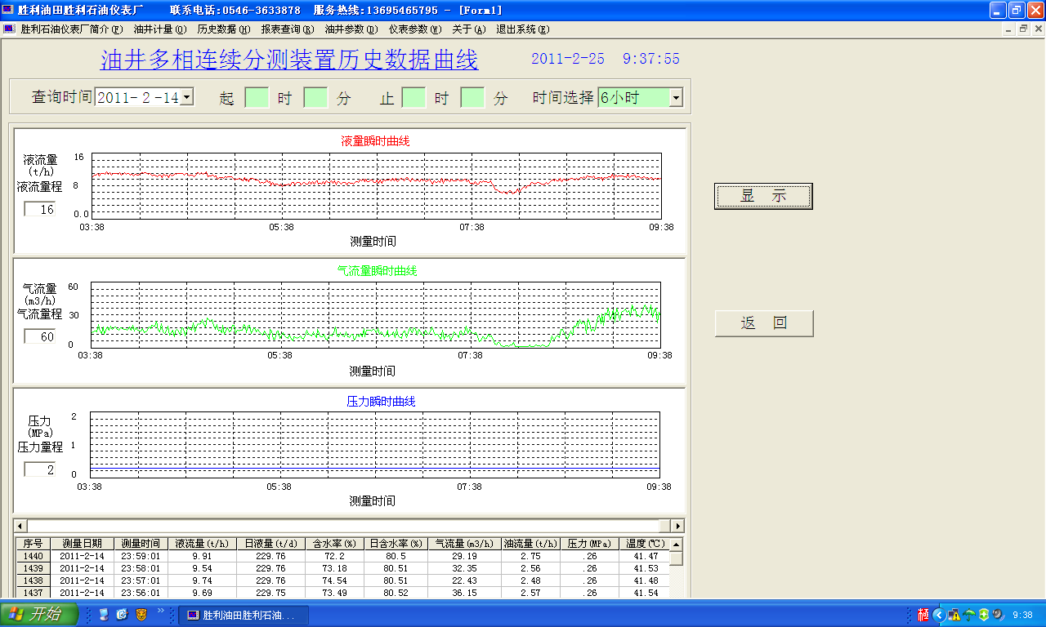Click the 含水率(%) column header
Image resolution: width=1046 pixels, height=627 pixels.
(333, 544)
